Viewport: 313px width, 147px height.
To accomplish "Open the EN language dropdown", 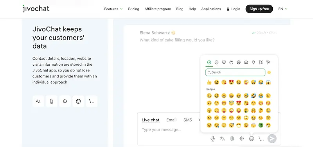I will coord(282,9).
